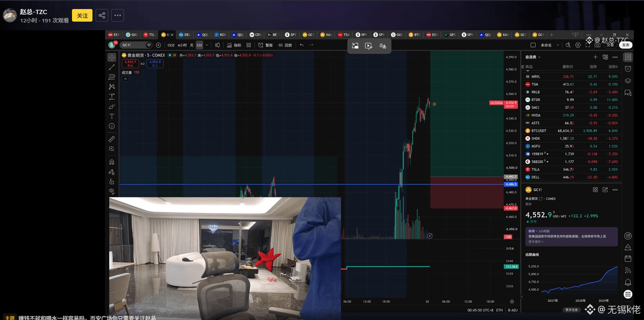Click the 发表 publish button
Screen dimensions: 644x320
(x=626, y=45)
